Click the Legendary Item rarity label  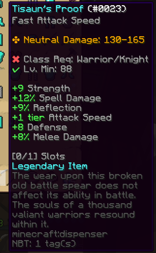pos(50,166)
